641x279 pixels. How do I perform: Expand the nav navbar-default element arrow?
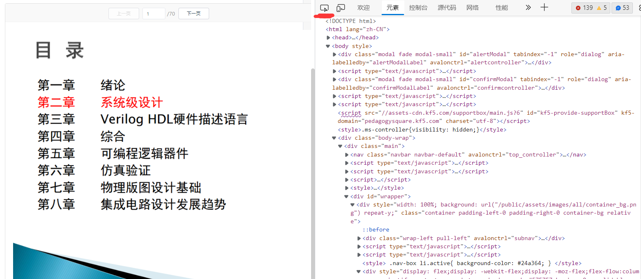click(x=347, y=155)
